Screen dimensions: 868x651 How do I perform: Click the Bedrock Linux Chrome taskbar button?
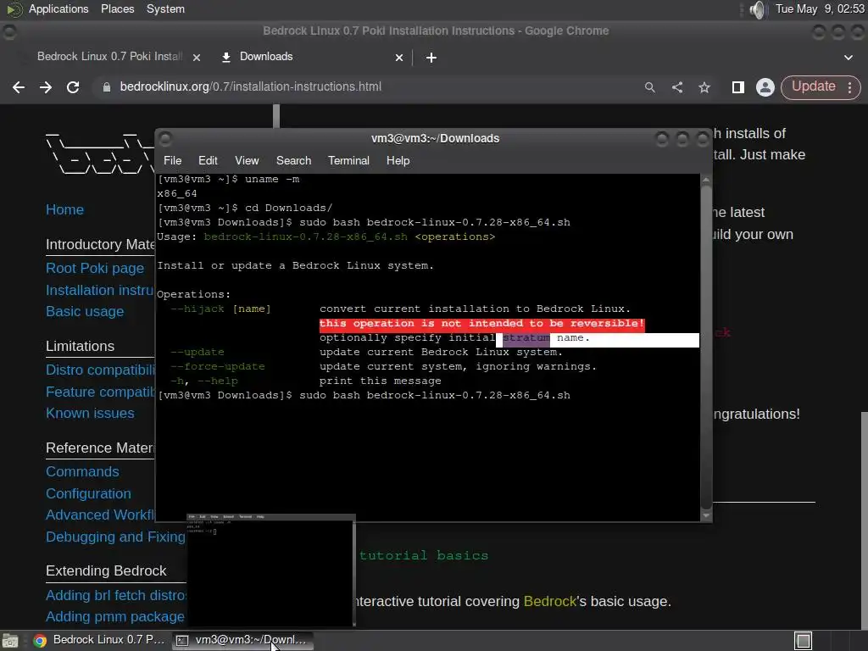point(99,641)
